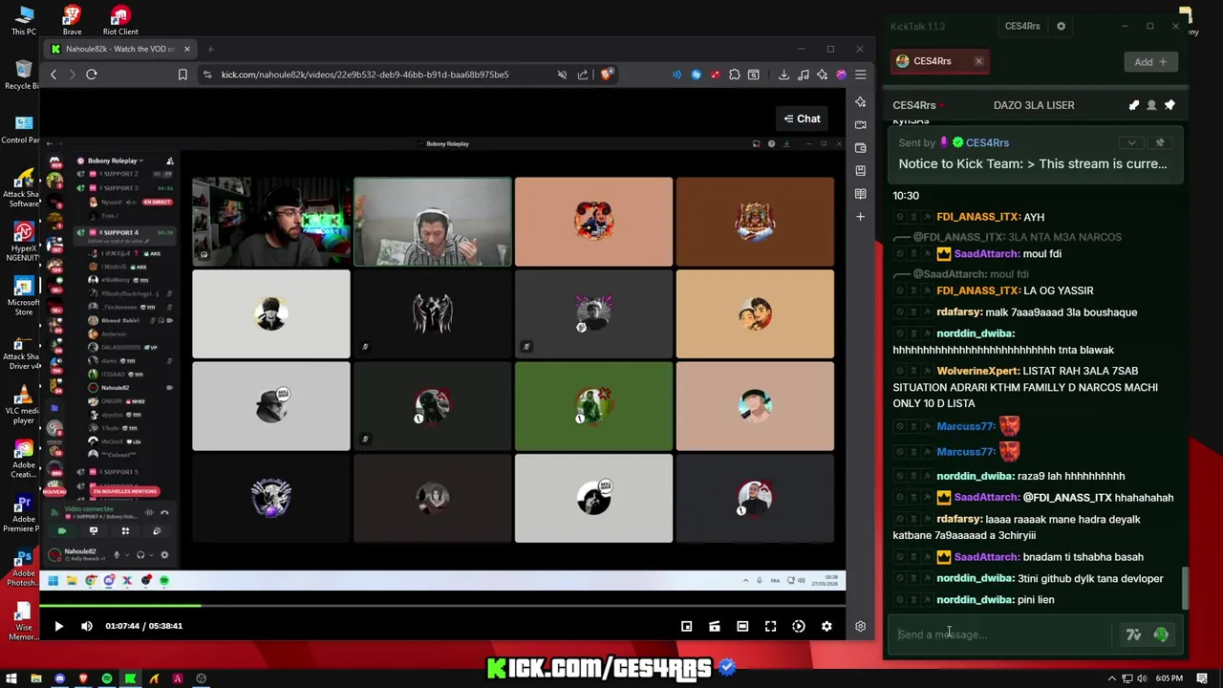
Task: Cast the video from player controls
Action: coord(715,626)
